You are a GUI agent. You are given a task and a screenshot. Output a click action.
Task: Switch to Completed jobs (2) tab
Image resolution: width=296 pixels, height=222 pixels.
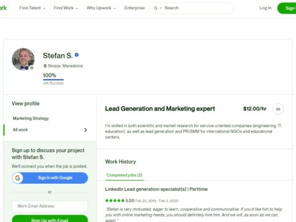[x=125, y=175]
